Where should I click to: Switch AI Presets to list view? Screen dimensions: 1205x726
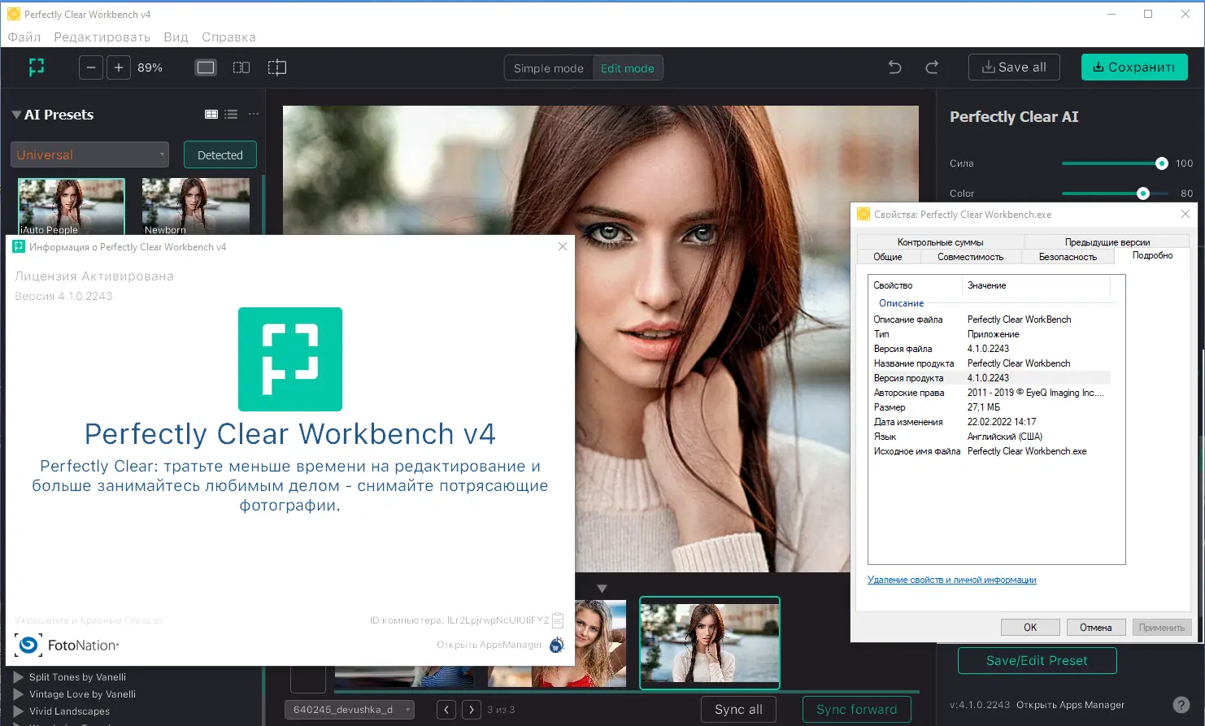click(x=230, y=114)
